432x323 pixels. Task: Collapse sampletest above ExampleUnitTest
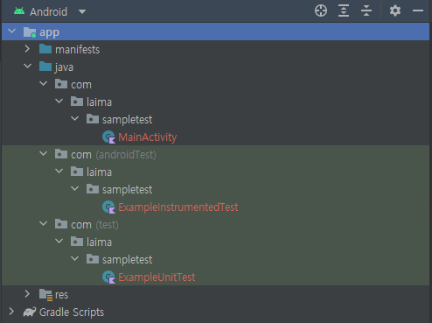[75, 259]
